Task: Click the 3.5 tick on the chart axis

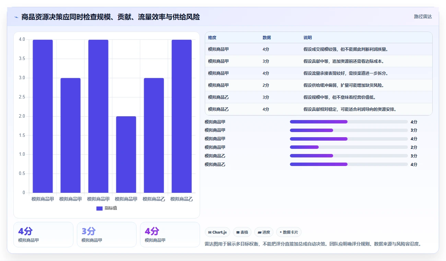Action: 22,59
